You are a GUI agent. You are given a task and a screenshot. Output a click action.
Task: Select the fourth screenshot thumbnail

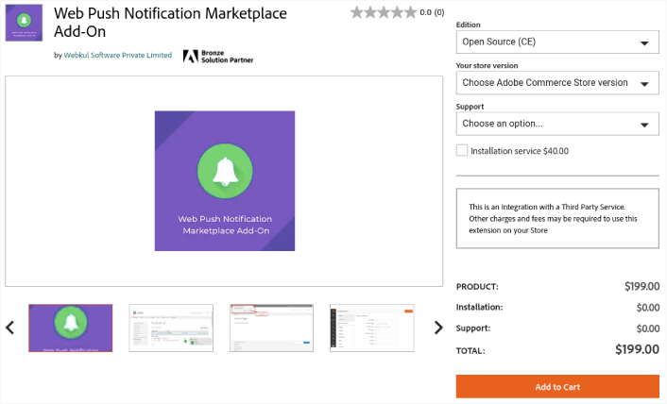click(x=371, y=328)
